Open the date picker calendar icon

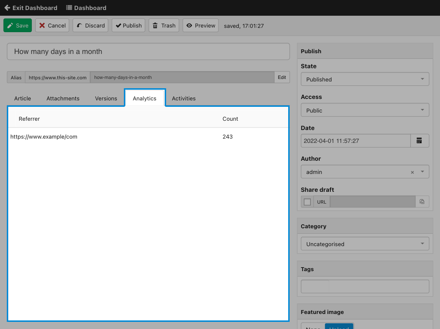419,141
